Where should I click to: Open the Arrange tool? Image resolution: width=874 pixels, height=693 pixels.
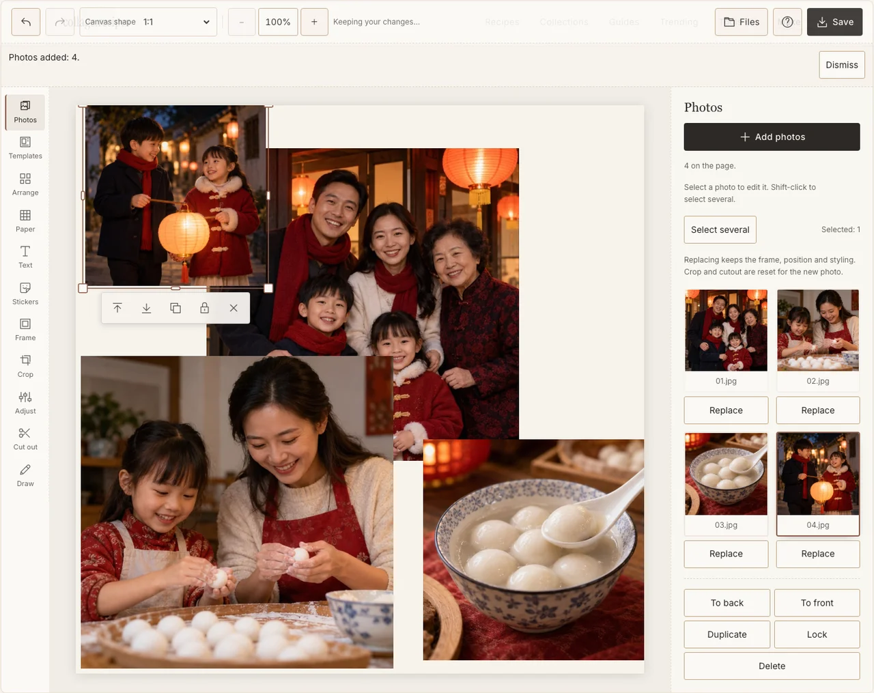(x=25, y=185)
